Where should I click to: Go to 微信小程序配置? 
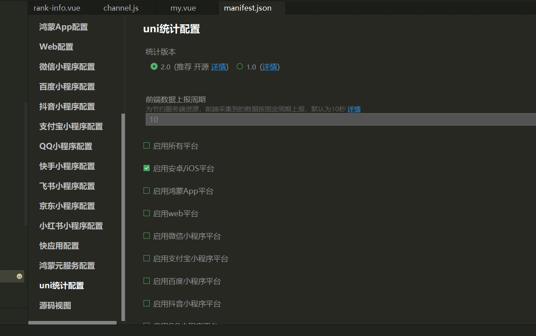coord(67,67)
